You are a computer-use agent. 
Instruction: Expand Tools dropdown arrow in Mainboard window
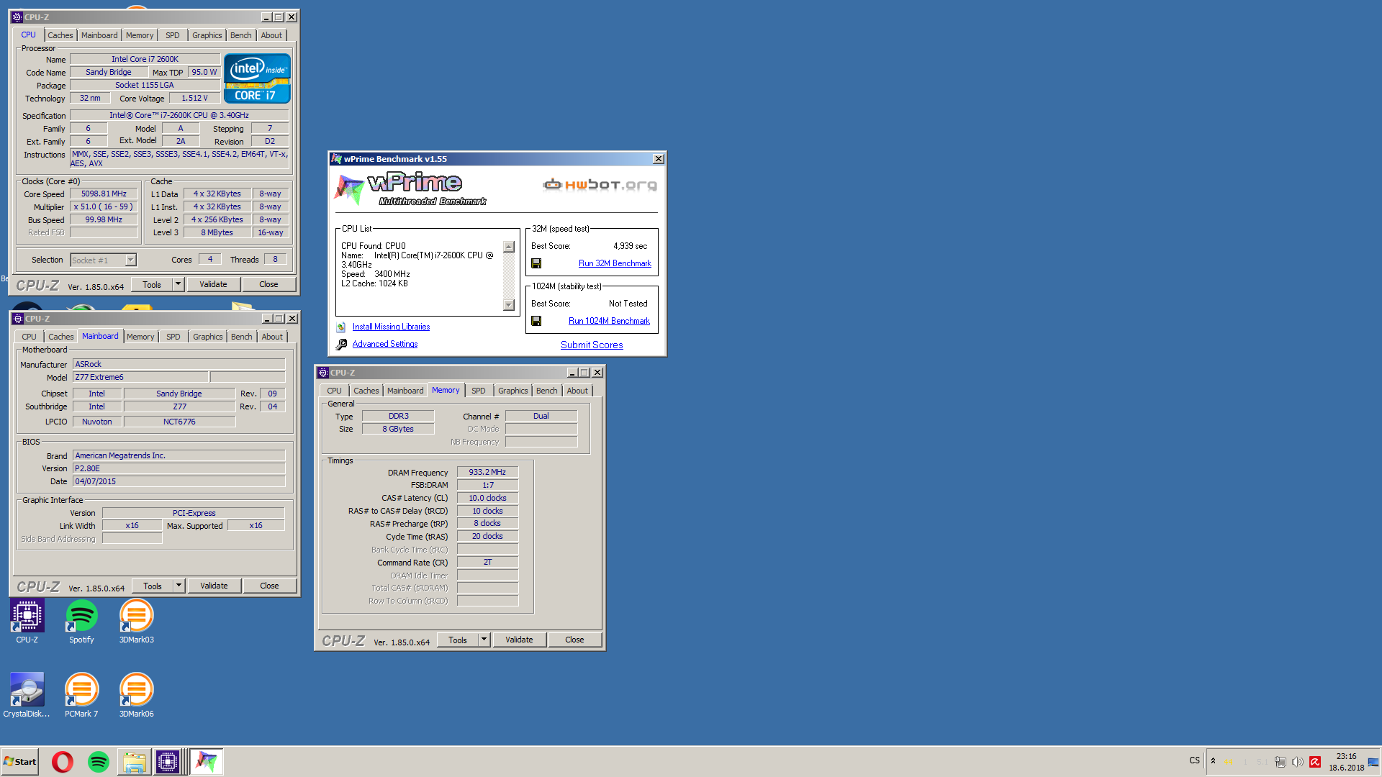coord(179,586)
